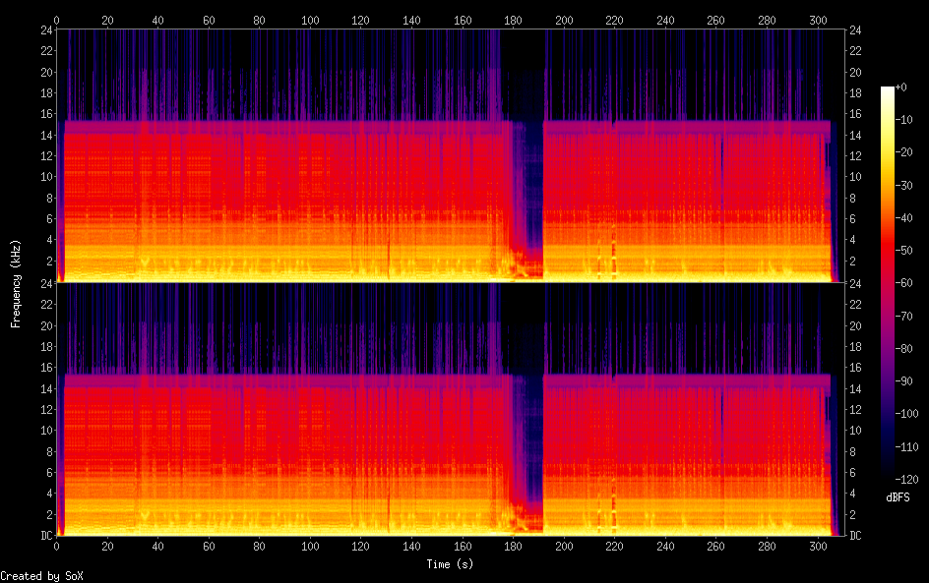Select the 220 mark on the bottom time axis
The height and width of the screenshot is (583, 929).
(x=615, y=547)
